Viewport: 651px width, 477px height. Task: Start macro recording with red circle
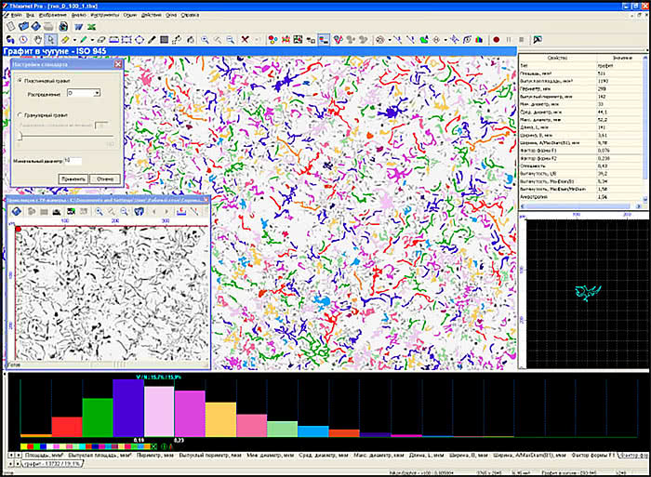tap(496, 40)
